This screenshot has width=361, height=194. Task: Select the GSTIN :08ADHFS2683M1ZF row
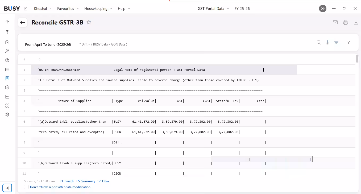coord(186,70)
